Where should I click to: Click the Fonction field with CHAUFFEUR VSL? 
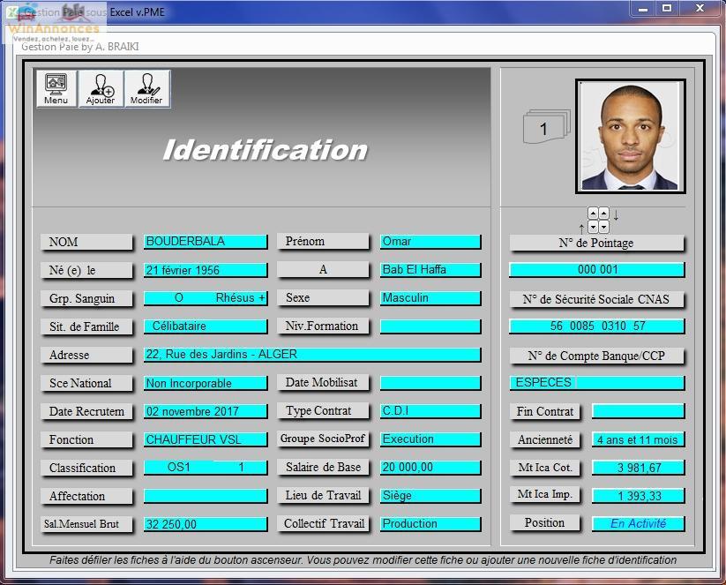pyautogui.click(x=206, y=439)
